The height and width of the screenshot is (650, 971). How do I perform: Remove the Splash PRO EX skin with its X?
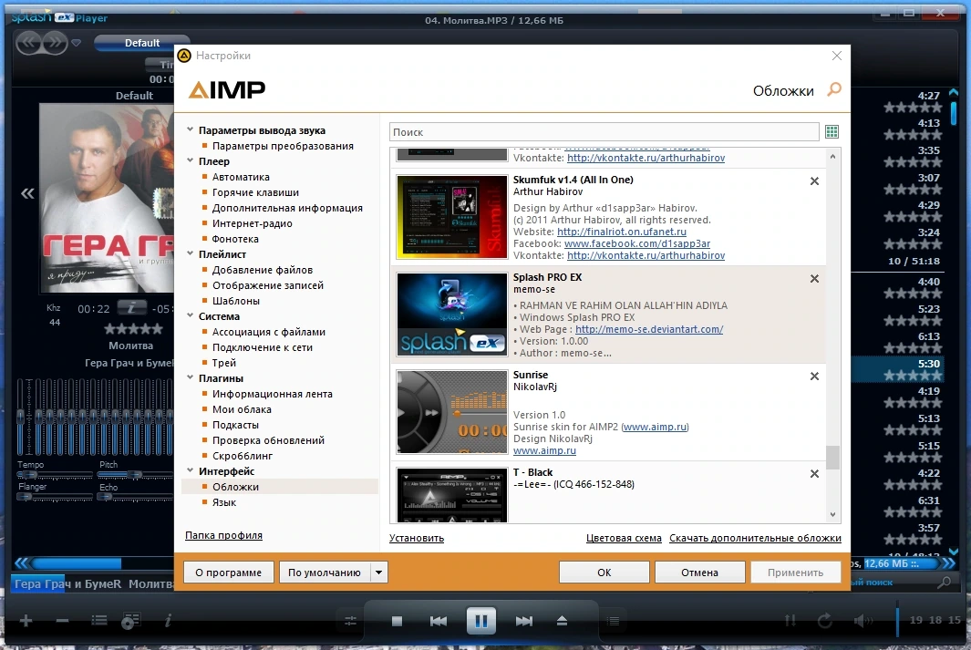point(814,279)
